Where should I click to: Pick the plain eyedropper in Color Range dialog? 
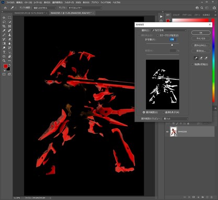coord(196,58)
